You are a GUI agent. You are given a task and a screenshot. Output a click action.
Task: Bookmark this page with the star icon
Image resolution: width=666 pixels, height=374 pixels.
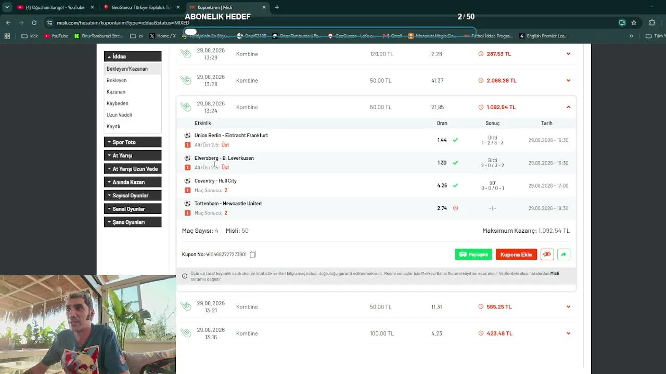634,23
